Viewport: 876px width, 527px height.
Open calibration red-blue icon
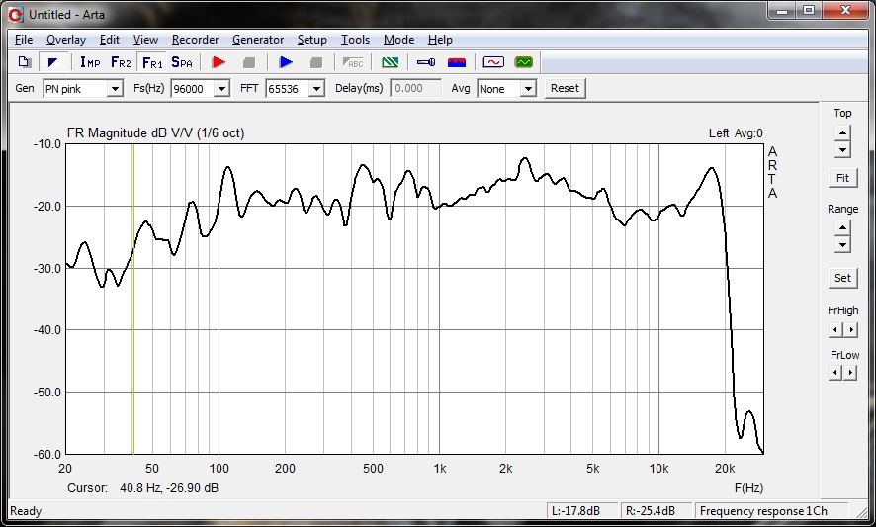coord(457,62)
